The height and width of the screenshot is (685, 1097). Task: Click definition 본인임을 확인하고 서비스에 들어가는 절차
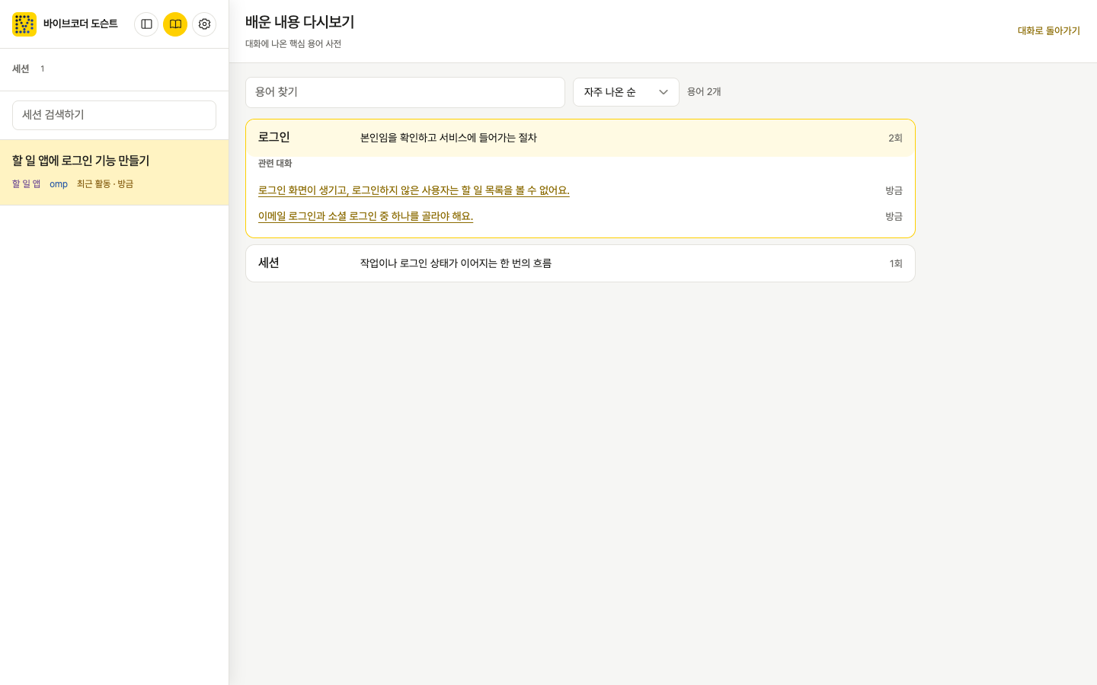point(449,138)
